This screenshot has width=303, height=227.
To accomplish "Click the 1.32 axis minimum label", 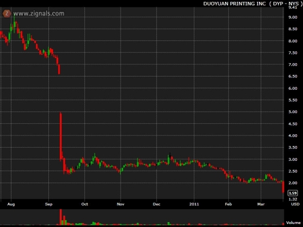I will click(292, 199).
